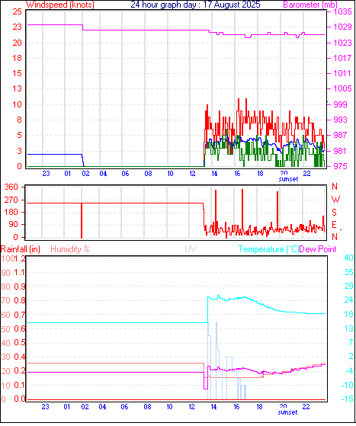Select the 1035 value on barometer axis
The width and height of the screenshot is (356, 426).
pos(342,11)
